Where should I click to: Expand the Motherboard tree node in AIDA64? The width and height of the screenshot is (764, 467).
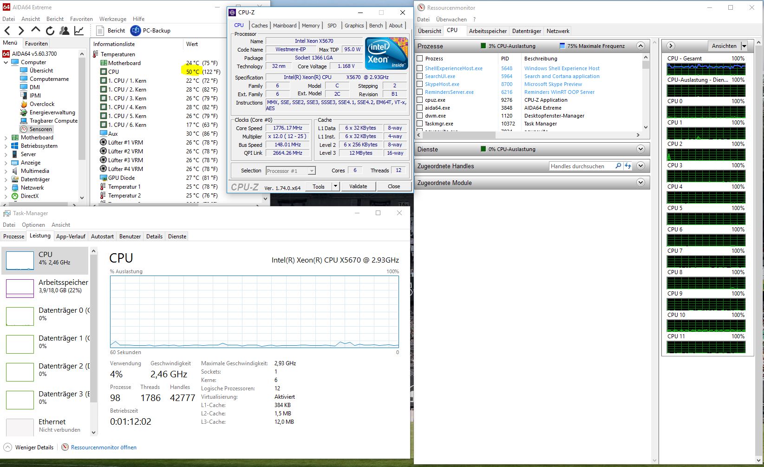[6, 138]
